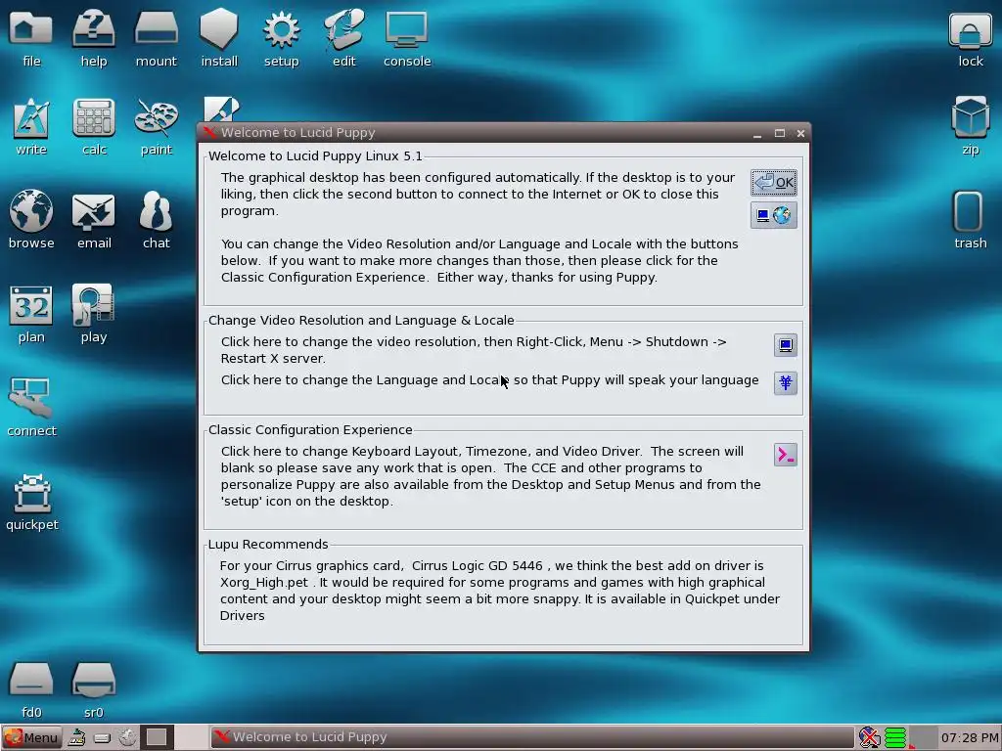Open the plan calendar icon
This screenshot has width=1002, height=751.
click(x=30, y=314)
